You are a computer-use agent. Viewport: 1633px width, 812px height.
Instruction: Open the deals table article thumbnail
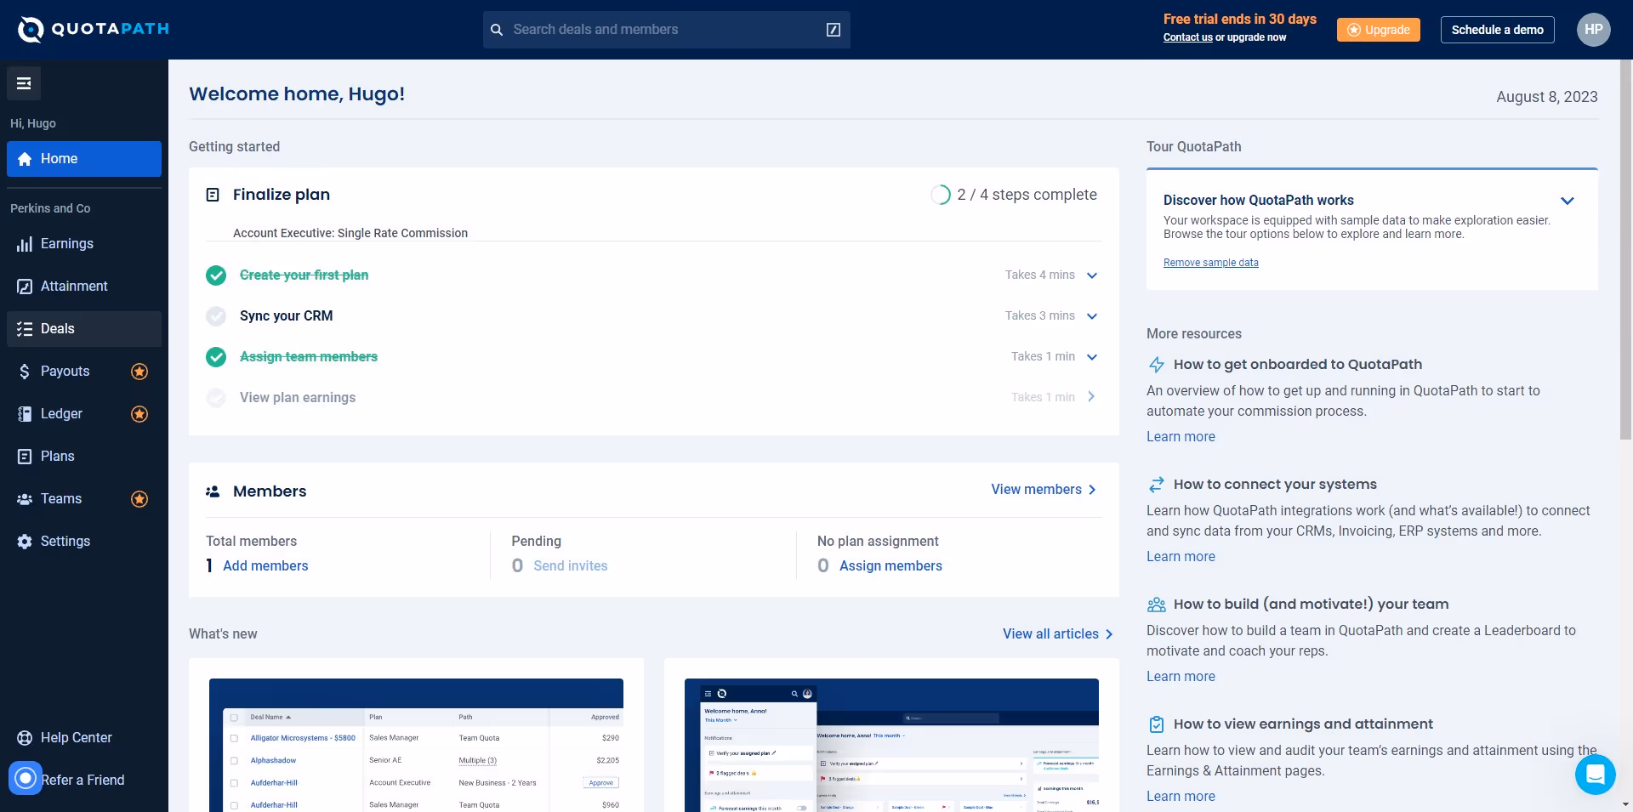coord(416,745)
